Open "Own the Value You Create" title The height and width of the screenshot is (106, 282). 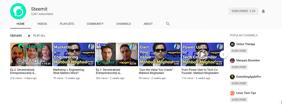157,71
